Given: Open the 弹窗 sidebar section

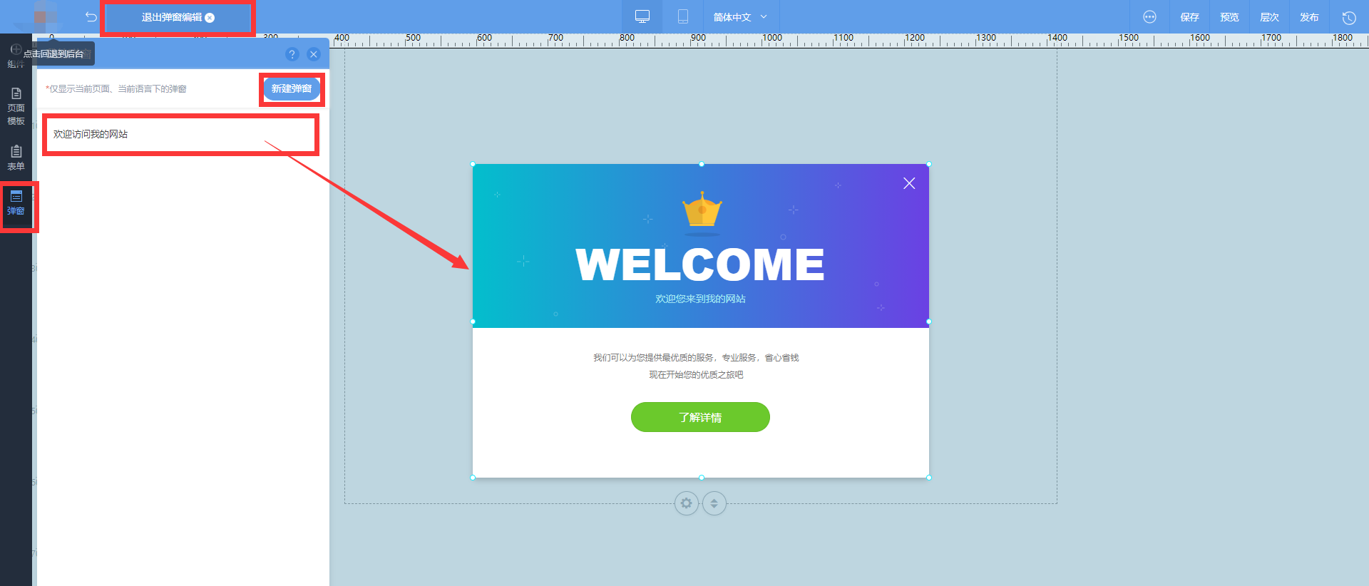Looking at the screenshot, I should [16, 203].
